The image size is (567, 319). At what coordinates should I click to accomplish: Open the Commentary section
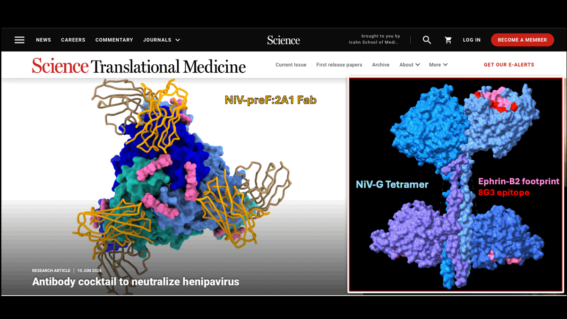(114, 40)
